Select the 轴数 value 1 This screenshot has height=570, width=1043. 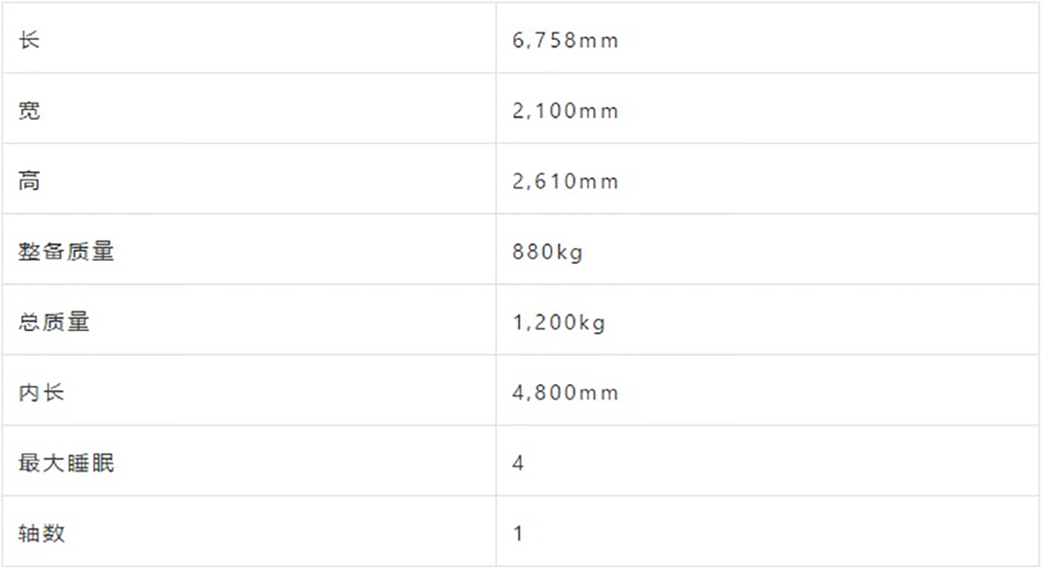coord(518,534)
